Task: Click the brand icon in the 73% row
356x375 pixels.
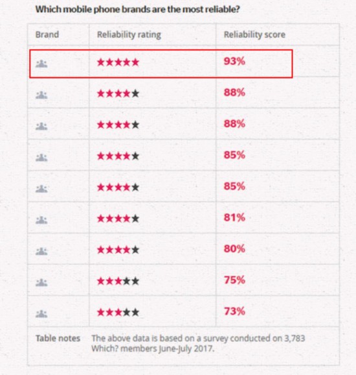Action: [x=41, y=313]
